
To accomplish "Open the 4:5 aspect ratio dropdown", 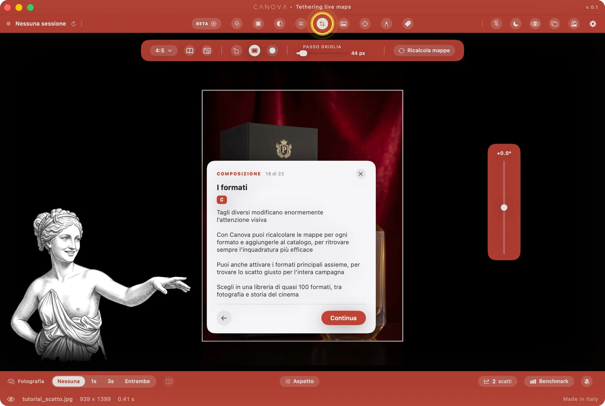I will click(163, 50).
